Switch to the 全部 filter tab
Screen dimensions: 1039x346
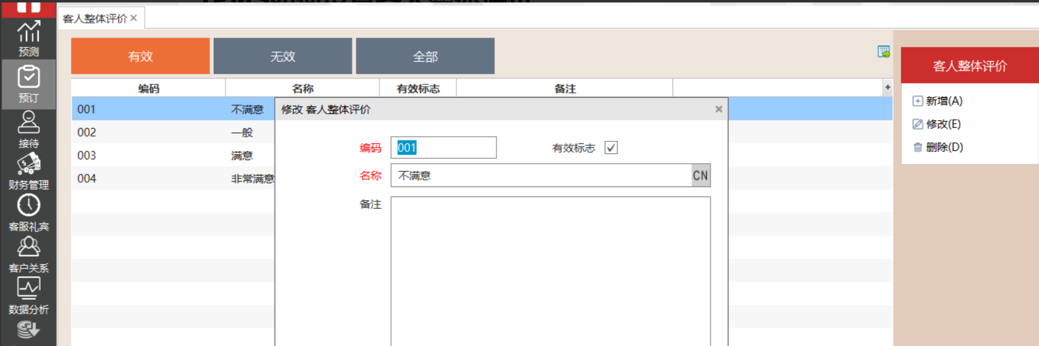[425, 56]
